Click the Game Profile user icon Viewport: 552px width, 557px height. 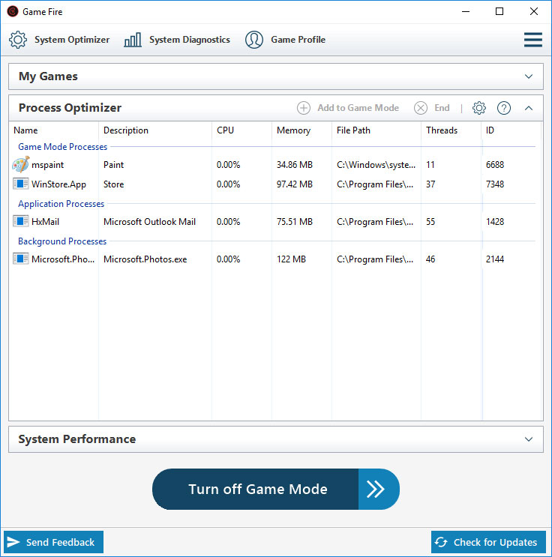(x=254, y=40)
